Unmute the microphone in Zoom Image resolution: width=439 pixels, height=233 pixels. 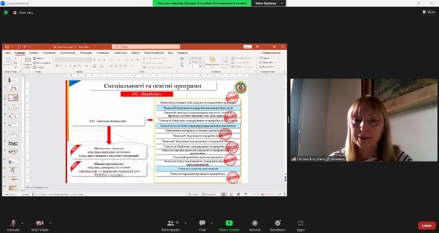[13, 225]
